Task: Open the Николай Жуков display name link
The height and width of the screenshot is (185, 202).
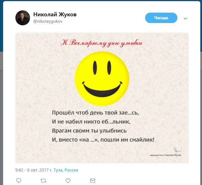Action: click(x=55, y=14)
